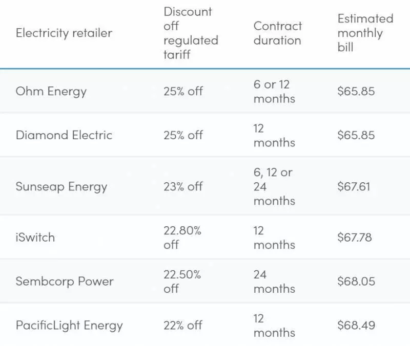Click the Electricity retailer column header
The width and height of the screenshot is (410, 346).
pos(64,33)
